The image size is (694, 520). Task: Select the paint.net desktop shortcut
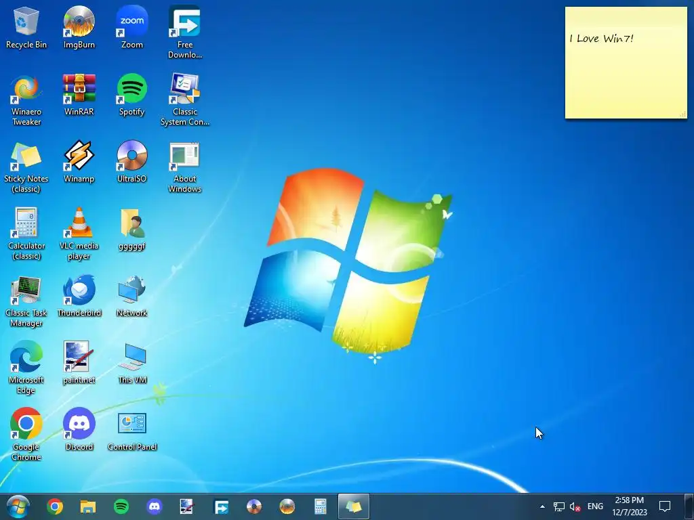79,363
